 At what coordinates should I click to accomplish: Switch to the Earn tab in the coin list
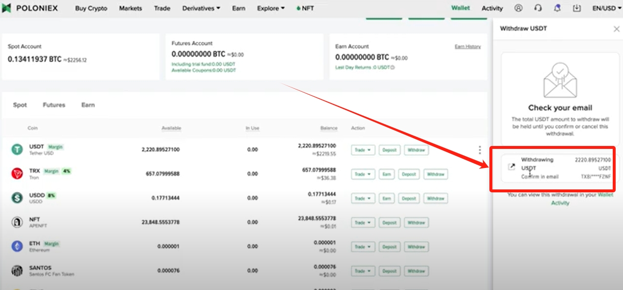point(88,105)
